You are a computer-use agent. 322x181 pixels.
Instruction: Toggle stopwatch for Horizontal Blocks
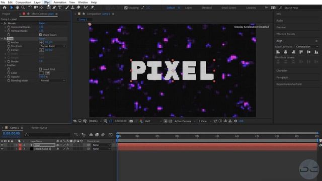click(x=9, y=27)
